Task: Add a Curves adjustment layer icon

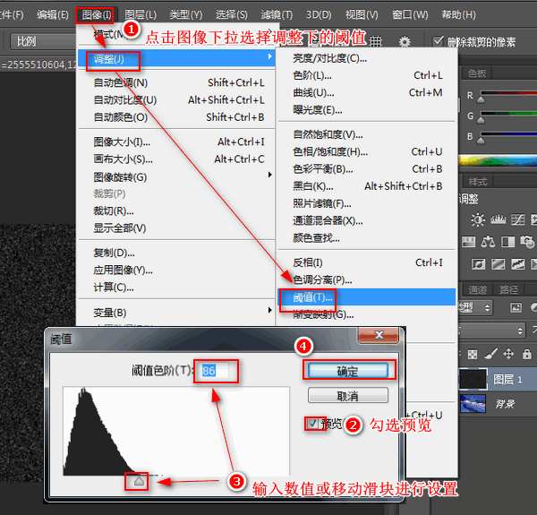Action: 518,219
